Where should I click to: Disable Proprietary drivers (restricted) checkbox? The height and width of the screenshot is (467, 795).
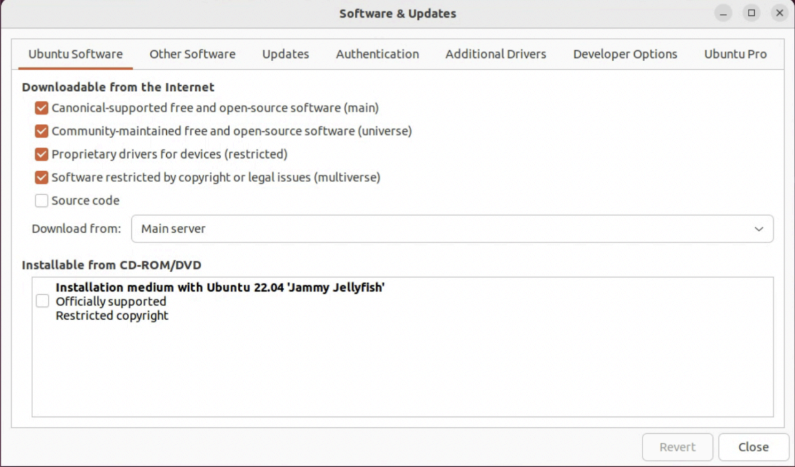(x=42, y=154)
